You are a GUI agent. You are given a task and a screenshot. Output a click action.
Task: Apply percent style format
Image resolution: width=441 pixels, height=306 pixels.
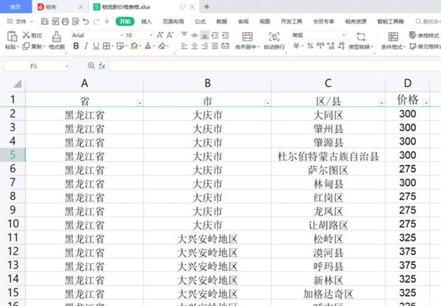(310, 46)
